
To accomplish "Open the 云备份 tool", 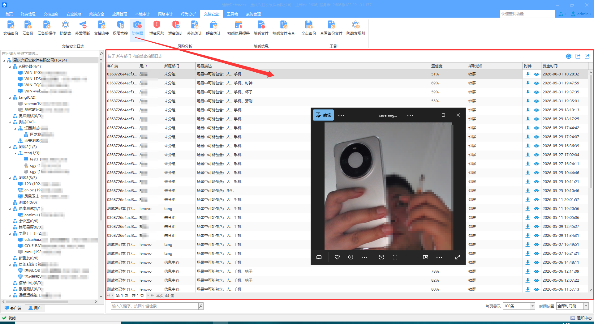I will [x=28, y=28].
